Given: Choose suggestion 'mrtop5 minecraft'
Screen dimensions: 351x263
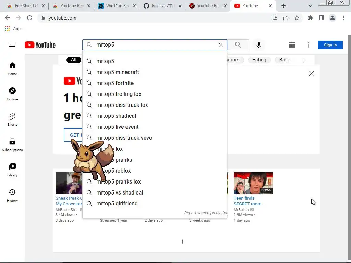Looking at the screenshot, I should point(155,72).
